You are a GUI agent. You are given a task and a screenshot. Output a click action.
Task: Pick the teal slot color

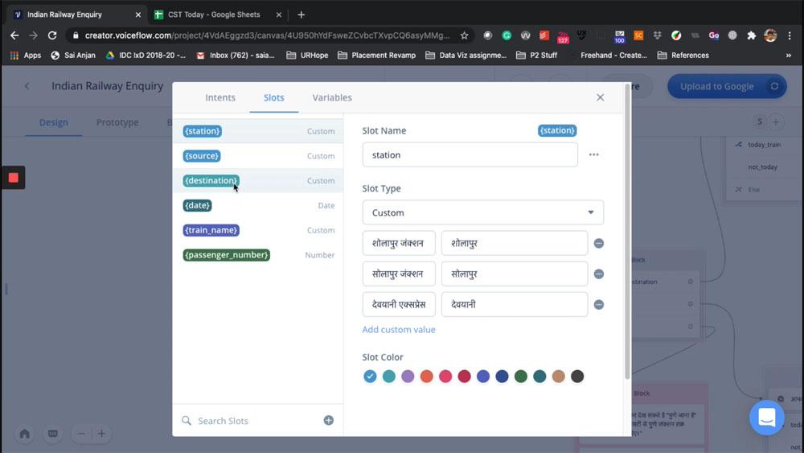point(388,377)
